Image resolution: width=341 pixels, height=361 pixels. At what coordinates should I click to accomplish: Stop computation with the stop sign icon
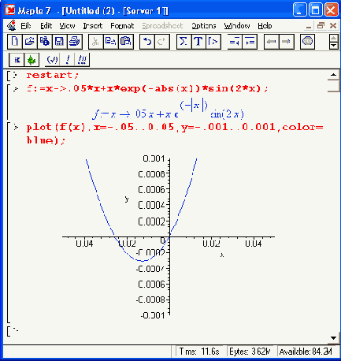[307, 42]
